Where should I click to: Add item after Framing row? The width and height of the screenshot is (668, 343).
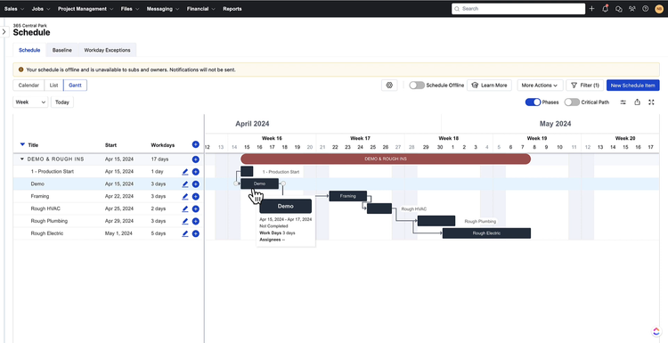tap(196, 196)
